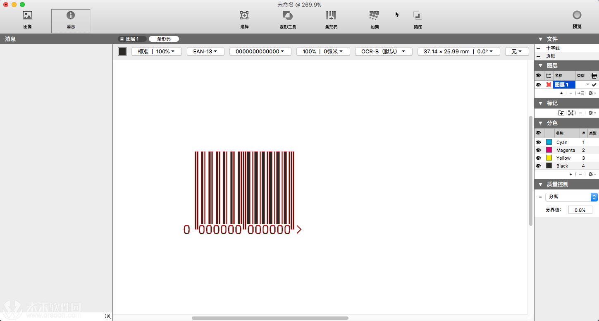Click the 名称 column header in 分色 panel
The image size is (599, 321).
pos(567,133)
